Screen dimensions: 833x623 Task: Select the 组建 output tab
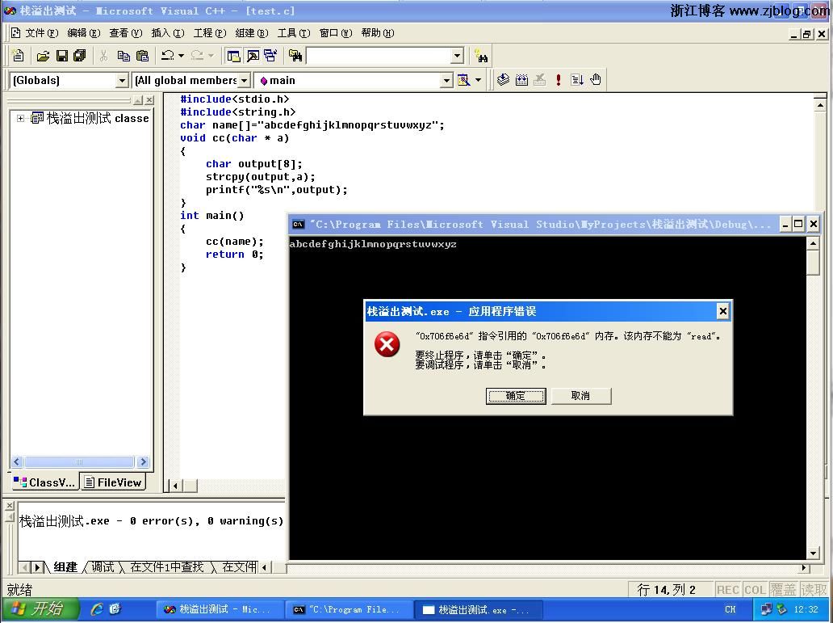66,567
